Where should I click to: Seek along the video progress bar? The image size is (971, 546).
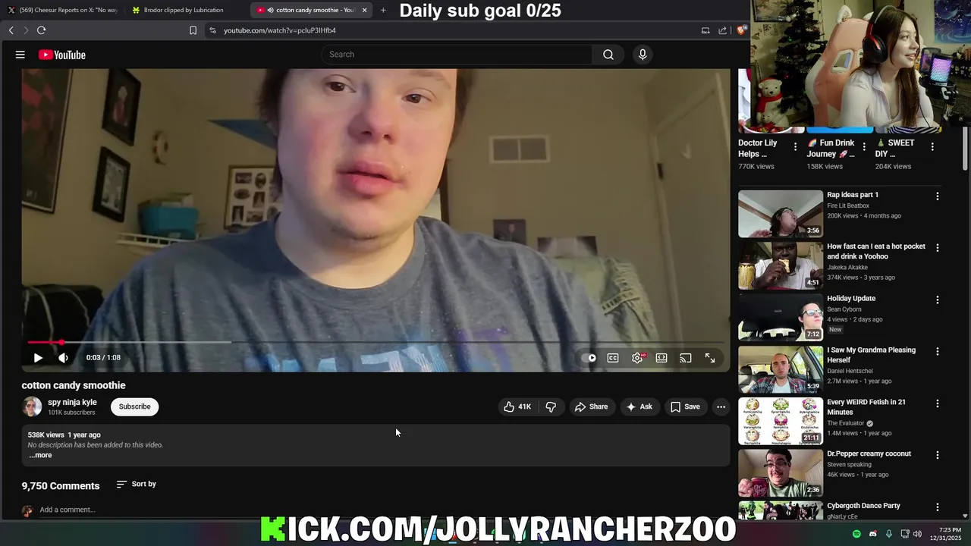tap(376, 343)
